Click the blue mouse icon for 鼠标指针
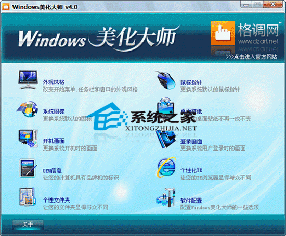The width and height of the screenshot is (286, 236). (166, 80)
